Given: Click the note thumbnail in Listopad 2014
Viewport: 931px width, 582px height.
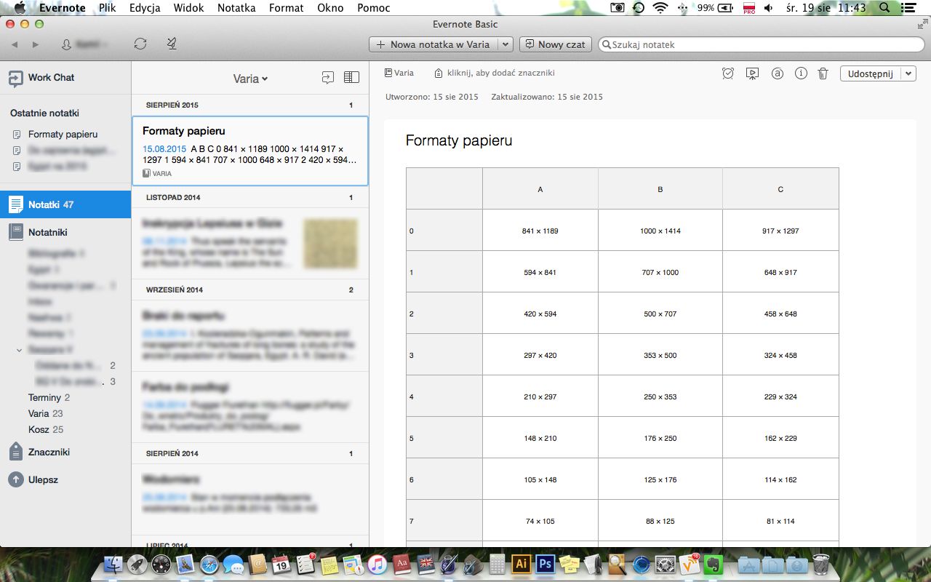Looking at the screenshot, I should tap(331, 244).
